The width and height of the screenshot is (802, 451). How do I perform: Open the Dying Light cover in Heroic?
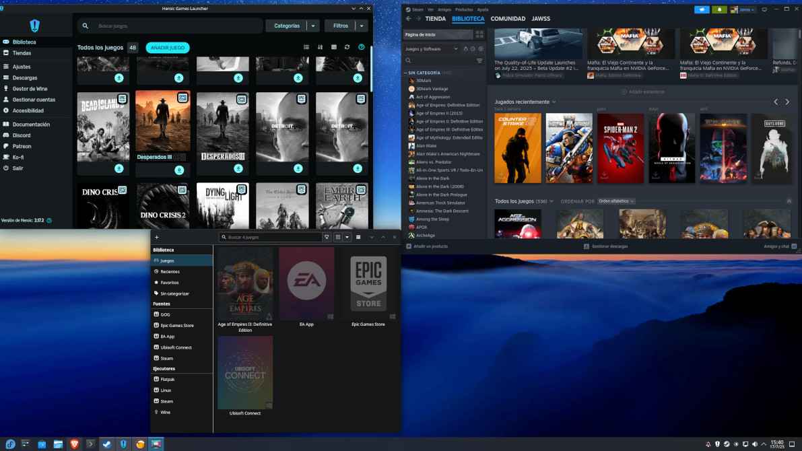(x=222, y=205)
